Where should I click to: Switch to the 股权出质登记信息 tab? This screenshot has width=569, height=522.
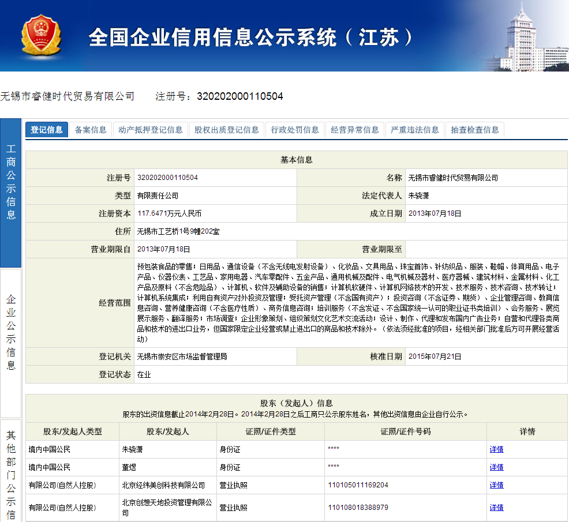tap(227, 130)
